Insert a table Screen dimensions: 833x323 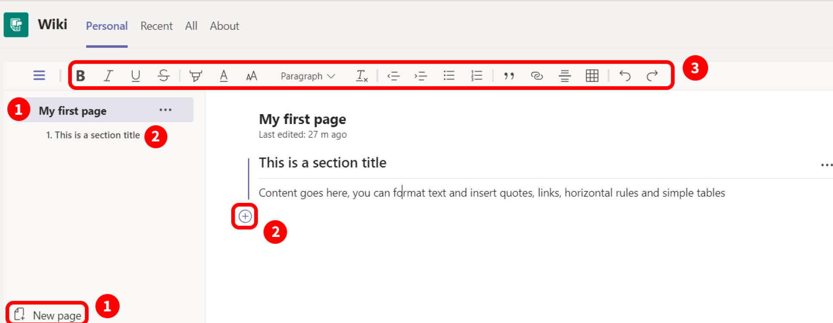click(x=592, y=76)
